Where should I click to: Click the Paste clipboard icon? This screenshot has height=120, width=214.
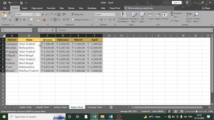point(4,15)
